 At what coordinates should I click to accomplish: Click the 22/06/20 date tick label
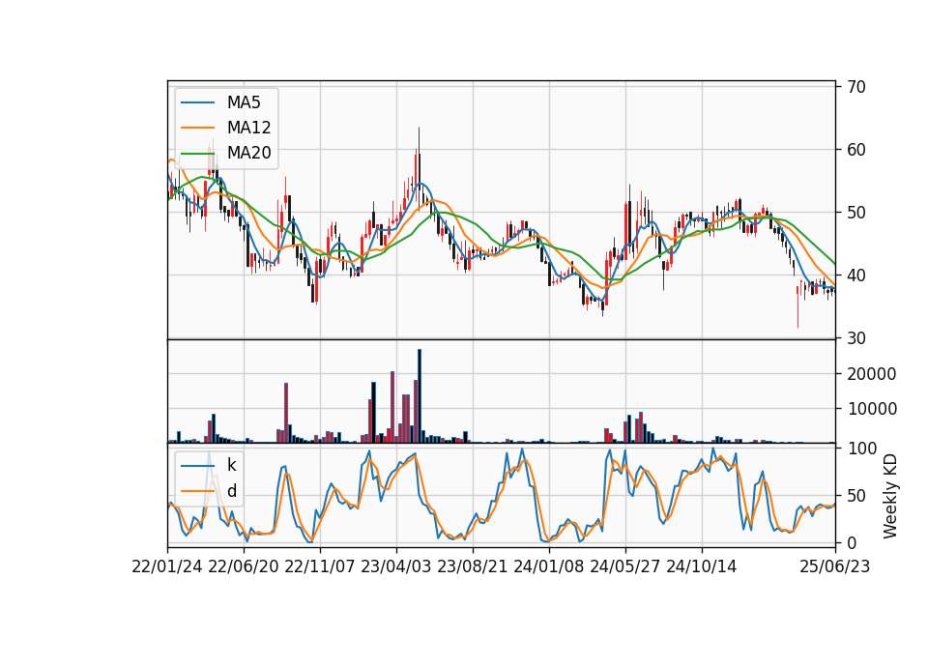click(244, 566)
